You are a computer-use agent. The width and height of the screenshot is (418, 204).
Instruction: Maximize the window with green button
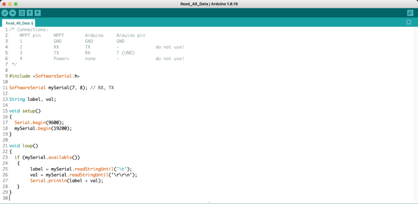16,4
